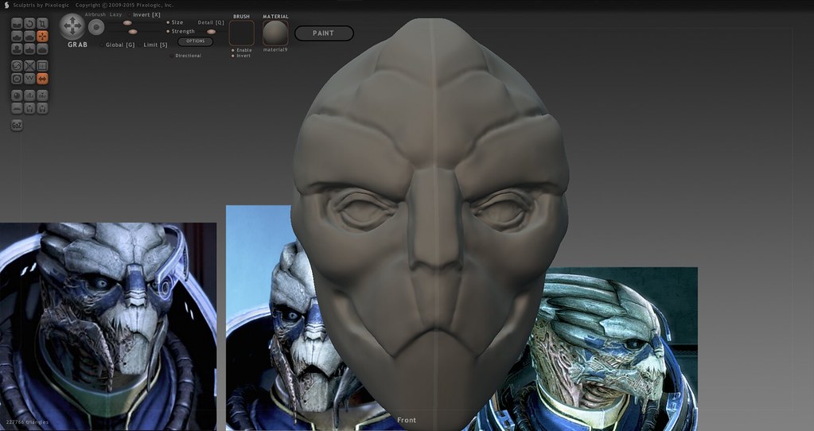Toggle the Lazy option

click(115, 14)
